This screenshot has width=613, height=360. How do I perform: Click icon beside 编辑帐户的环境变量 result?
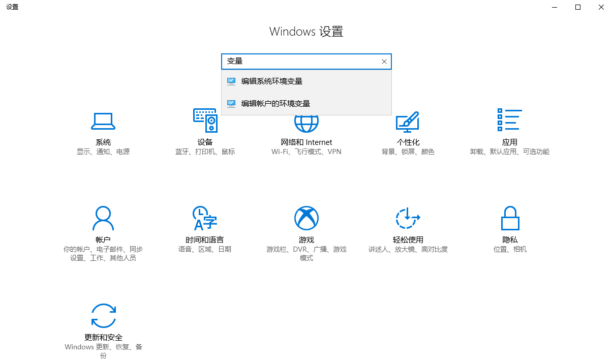231,104
